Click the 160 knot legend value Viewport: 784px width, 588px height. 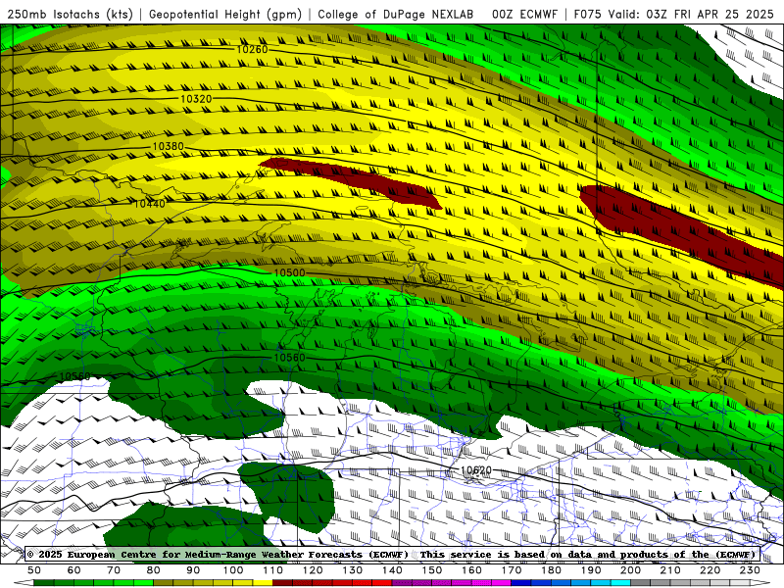(x=471, y=570)
